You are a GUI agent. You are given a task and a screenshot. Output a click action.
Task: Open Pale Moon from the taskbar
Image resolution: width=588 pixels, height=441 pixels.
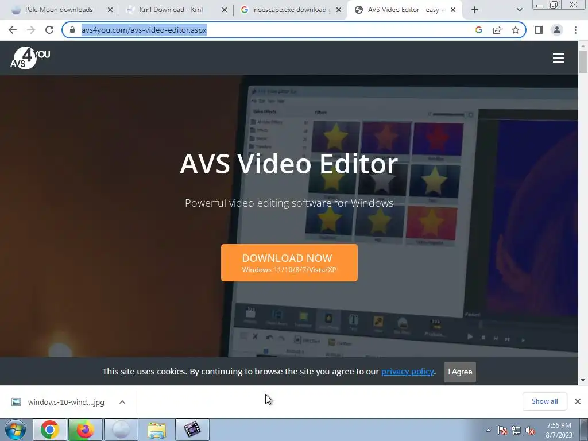[121, 430]
